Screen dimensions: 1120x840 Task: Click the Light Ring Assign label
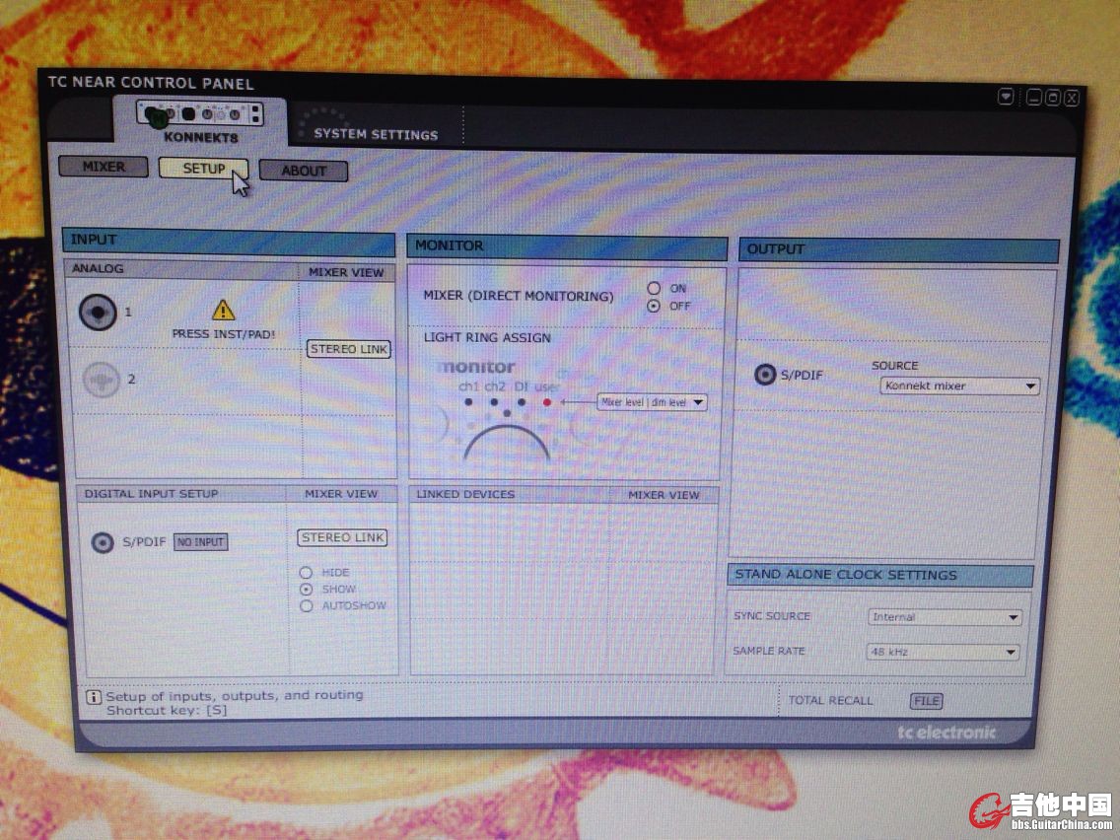click(x=487, y=337)
